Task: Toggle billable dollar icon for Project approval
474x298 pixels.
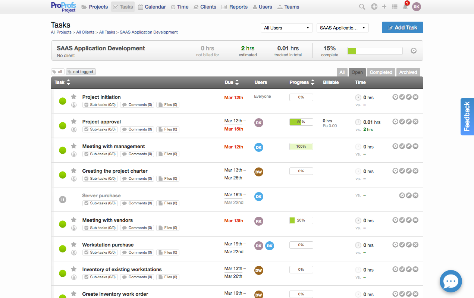Action: click(74, 129)
